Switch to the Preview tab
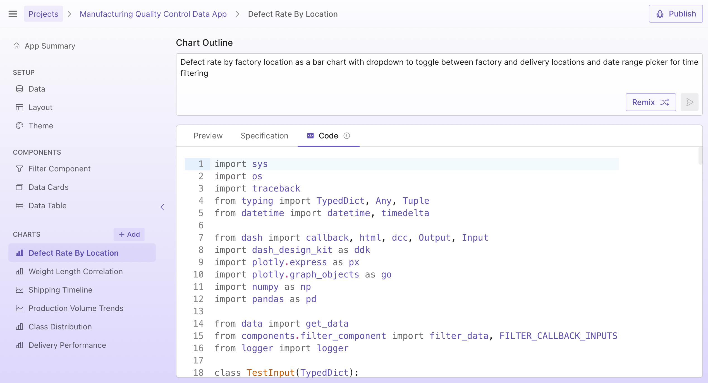The height and width of the screenshot is (383, 708). pos(208,136)
